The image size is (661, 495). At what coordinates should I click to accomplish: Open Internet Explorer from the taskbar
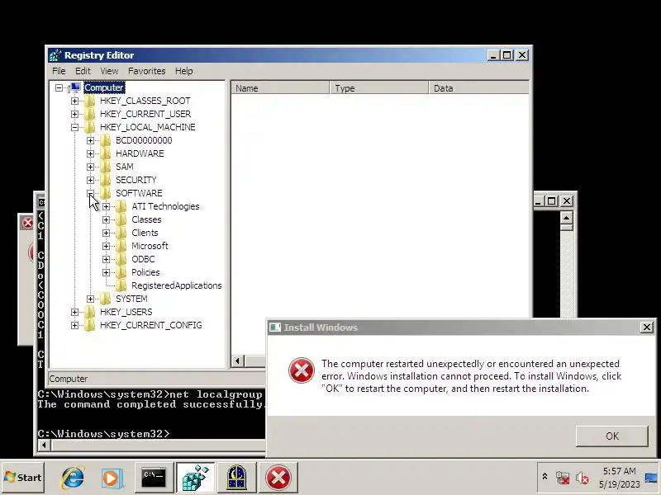point(73,478)
